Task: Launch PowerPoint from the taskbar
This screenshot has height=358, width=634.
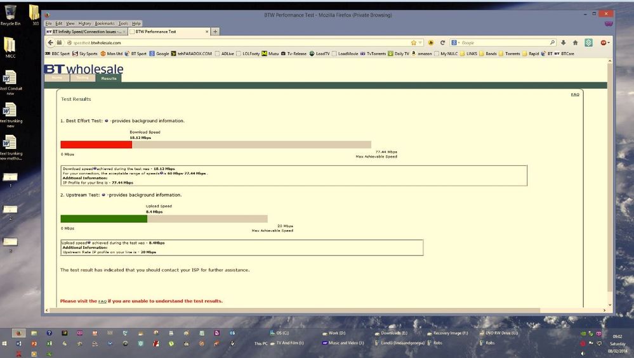Action: [34, 343]
